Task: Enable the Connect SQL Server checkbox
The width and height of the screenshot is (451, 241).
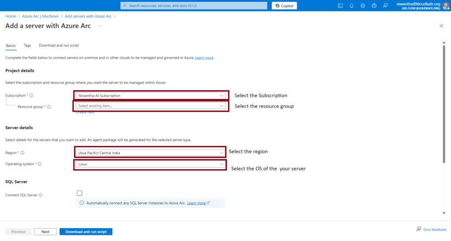Action: (79, 193)
